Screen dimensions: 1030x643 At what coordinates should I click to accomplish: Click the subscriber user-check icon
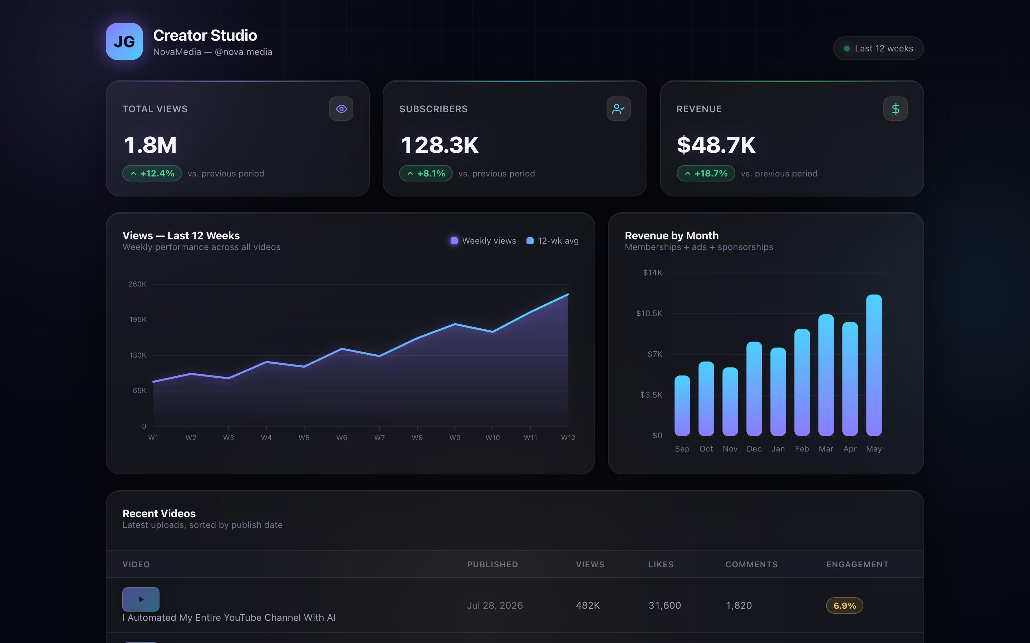618,109
